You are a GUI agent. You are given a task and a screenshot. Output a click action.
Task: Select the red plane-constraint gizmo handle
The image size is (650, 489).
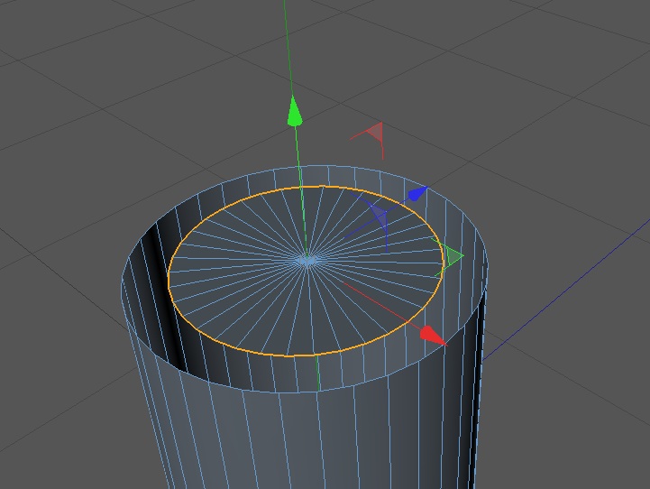(x=371, y=136)
